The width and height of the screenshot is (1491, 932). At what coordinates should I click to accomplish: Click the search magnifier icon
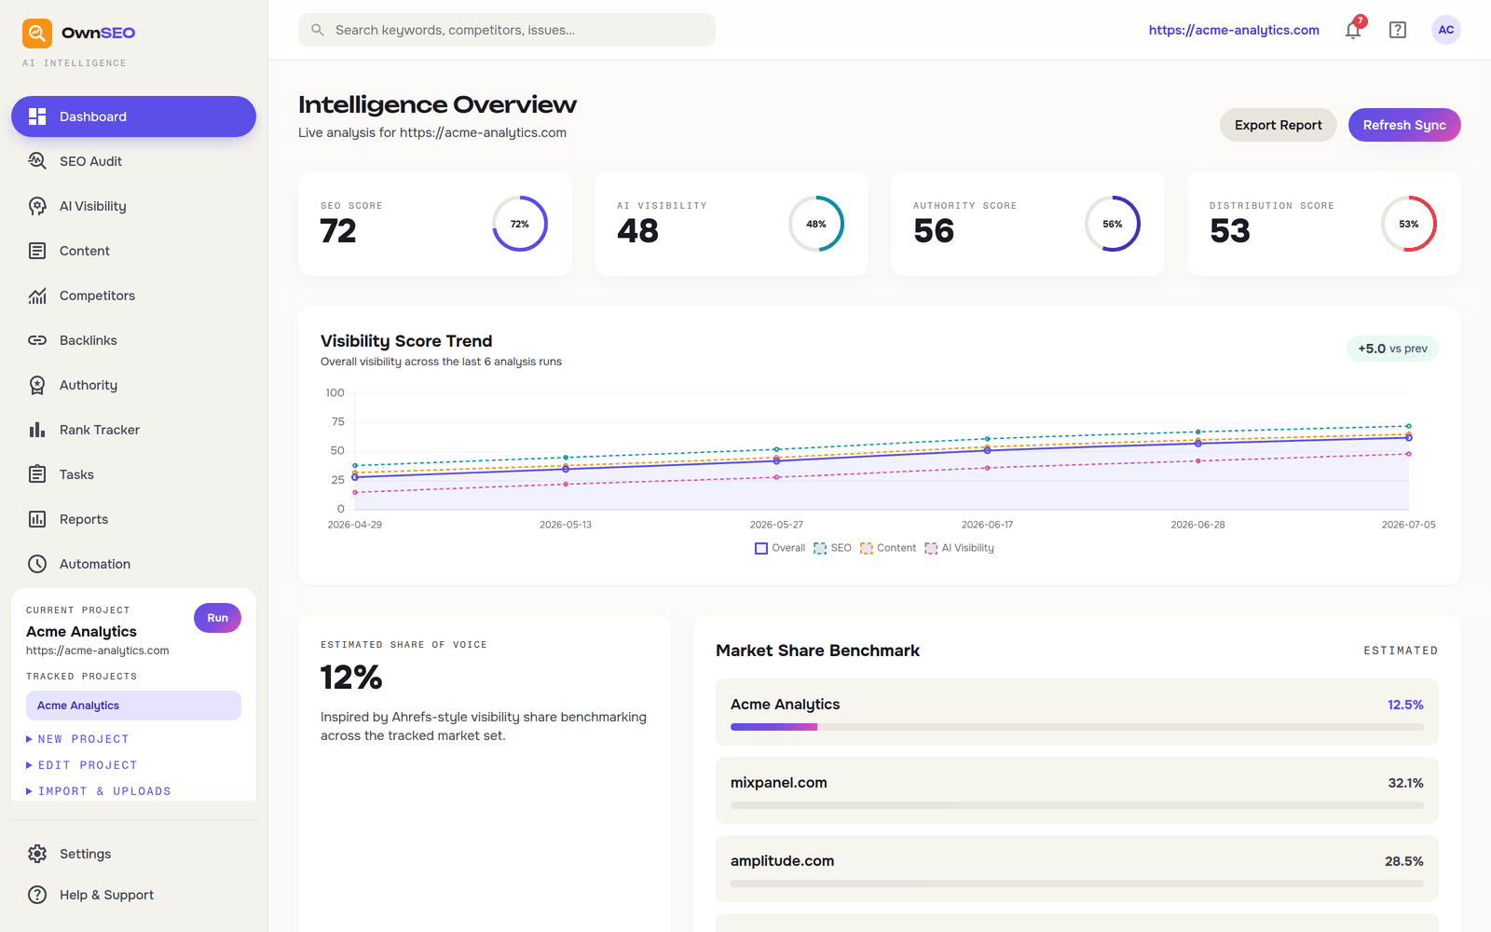click(x=318, y=30)
